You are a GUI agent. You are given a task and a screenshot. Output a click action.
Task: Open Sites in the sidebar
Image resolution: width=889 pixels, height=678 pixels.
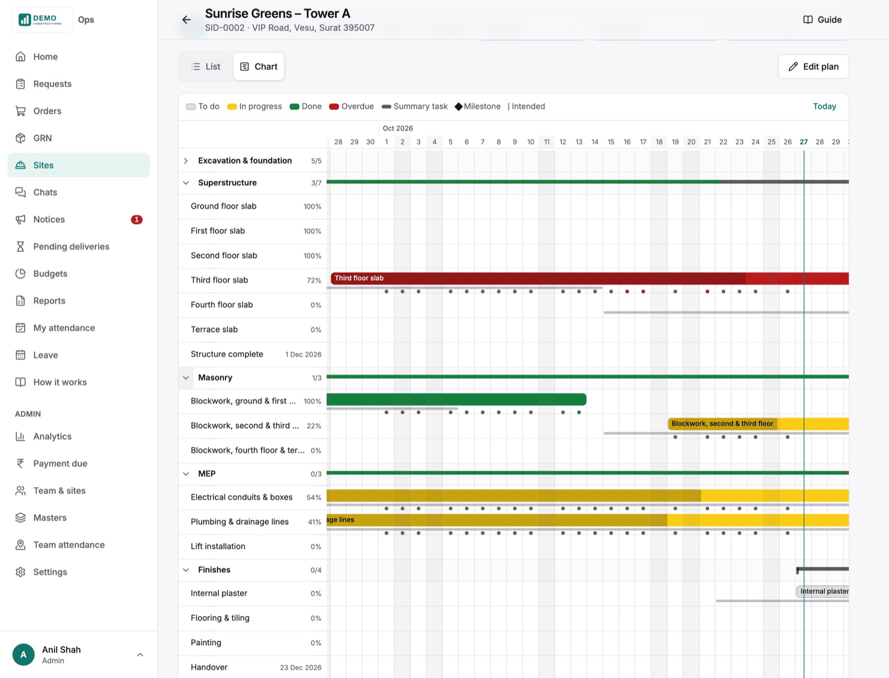click(x=79, y=165)
